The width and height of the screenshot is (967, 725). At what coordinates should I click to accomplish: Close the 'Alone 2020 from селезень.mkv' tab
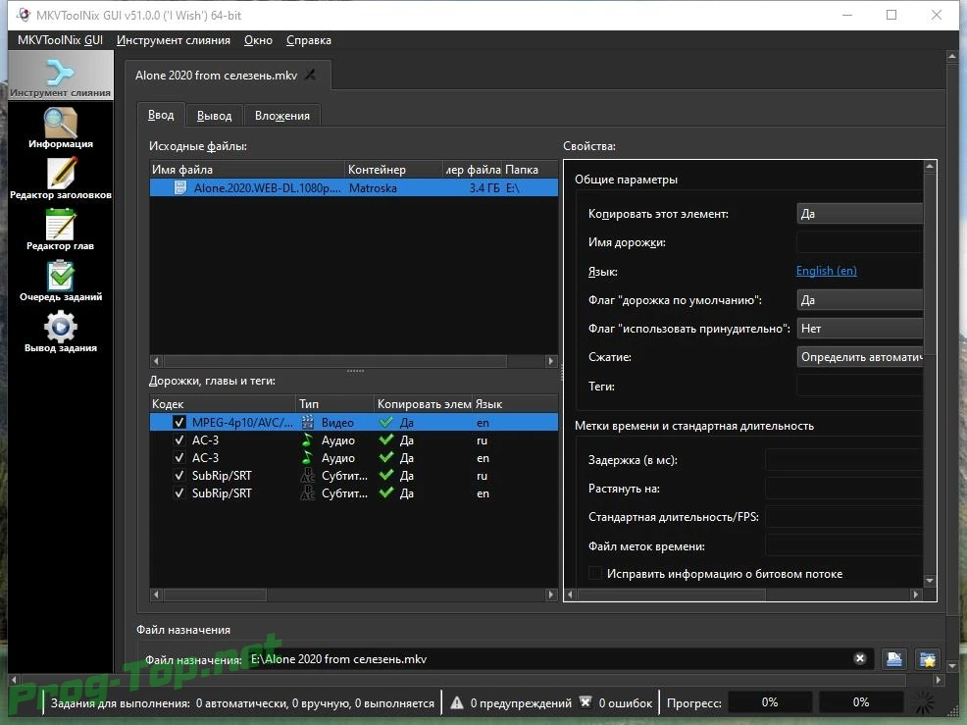click(x=310, y=75)
